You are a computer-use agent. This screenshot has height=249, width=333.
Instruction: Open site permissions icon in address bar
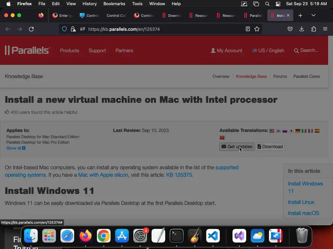click(82, 29)
